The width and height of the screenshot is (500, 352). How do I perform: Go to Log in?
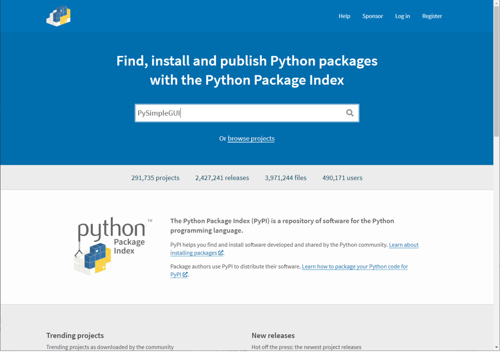[x=402, y=16]
